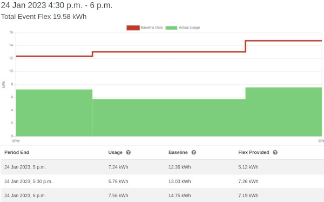Viewport: 324px width, 202px height.
Task: Select the Baseline column header
Action: click(178, 152)
